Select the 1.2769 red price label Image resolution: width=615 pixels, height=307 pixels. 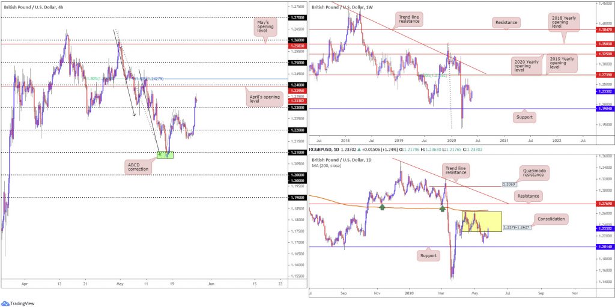[604, 203]
